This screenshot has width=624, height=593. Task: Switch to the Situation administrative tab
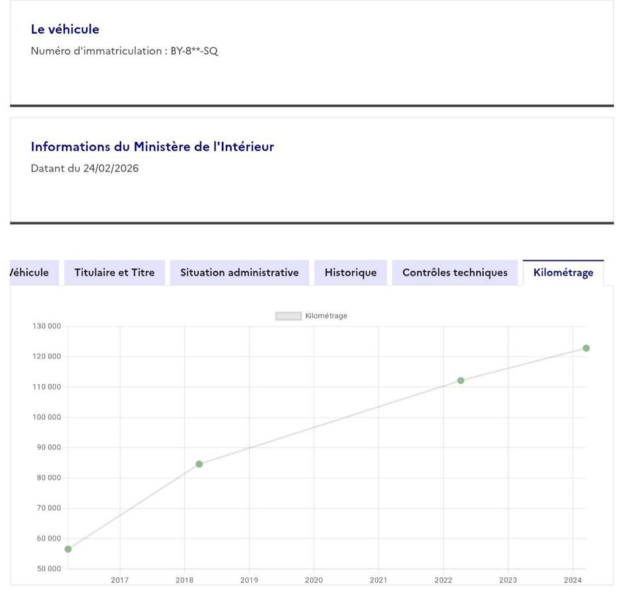[239, 273]
